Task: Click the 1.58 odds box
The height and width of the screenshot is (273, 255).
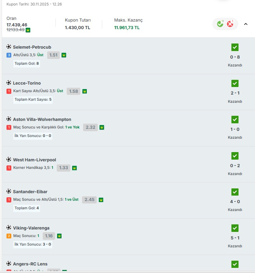Action: pyautogui.click(x=73, y=91)
